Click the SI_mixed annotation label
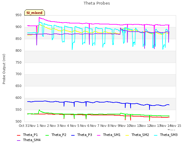Viewport: 194px width, 146px height. [x=35, y=13]
